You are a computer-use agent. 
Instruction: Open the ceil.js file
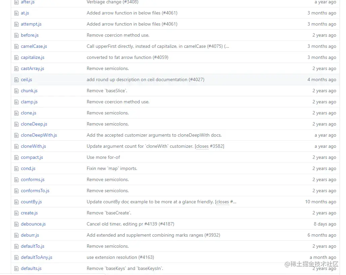(27, 79)
